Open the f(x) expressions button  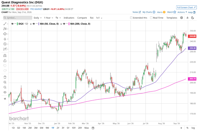[x=92, y=18]
